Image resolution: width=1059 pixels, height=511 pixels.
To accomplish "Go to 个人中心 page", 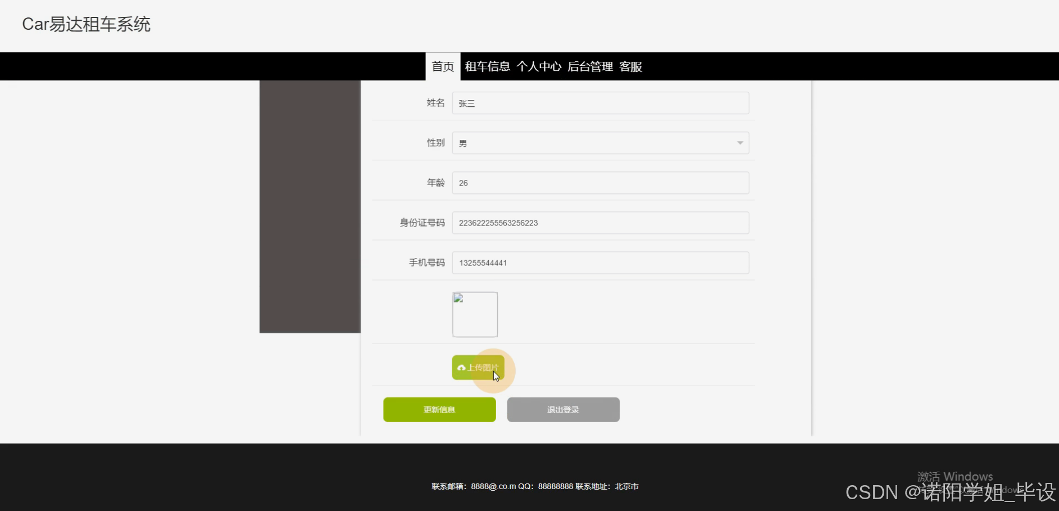I will pos(539,66).
